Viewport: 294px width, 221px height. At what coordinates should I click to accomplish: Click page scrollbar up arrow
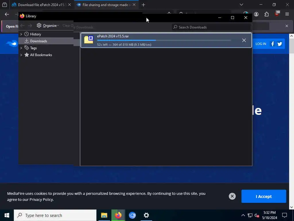[292, 36]
